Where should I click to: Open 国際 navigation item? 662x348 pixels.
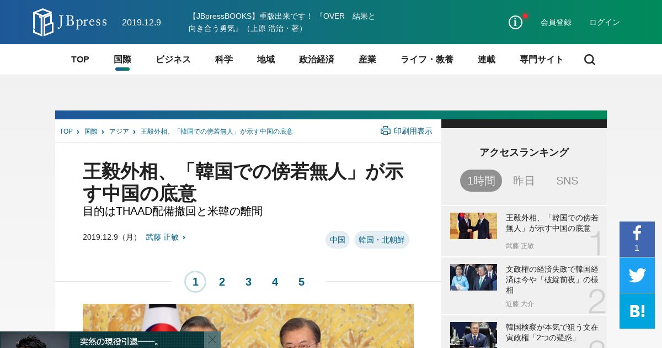(122, 60)
